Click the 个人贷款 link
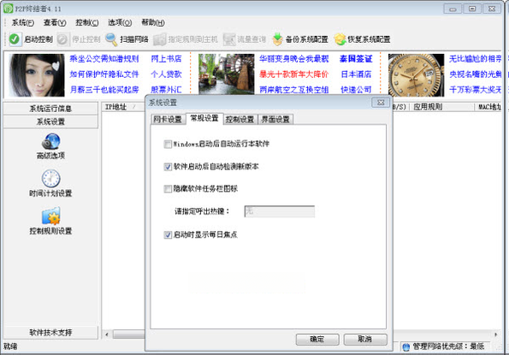 (x=166, y=74)
